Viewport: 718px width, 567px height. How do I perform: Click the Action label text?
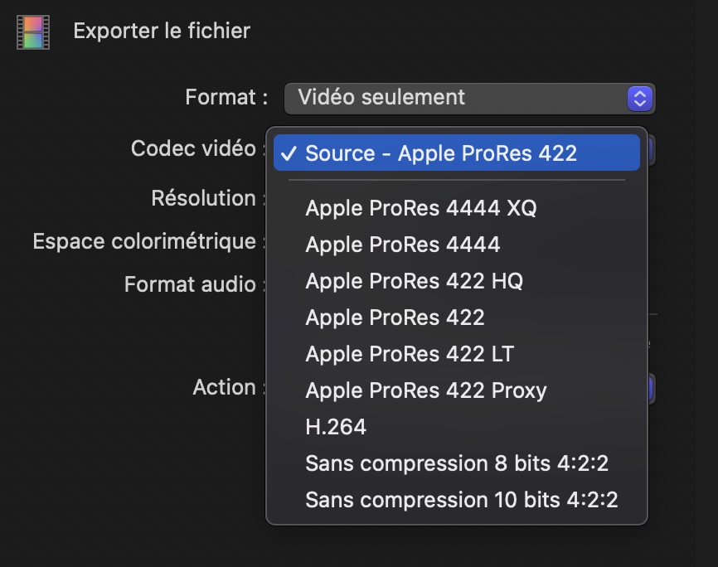(x=224, y=387)
